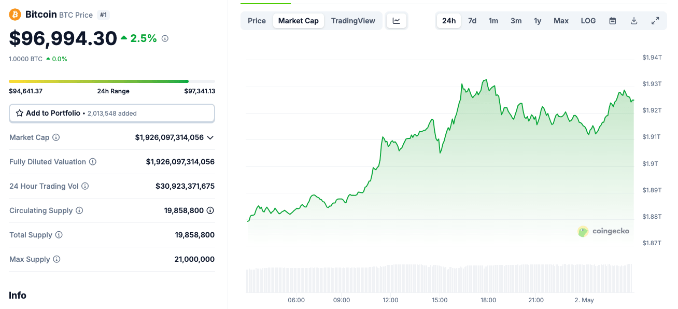Image resolution: width=678 pixels, height=309 pixels.
Task: Expand the chart to fullscreen
Action: tap(655, 20)
